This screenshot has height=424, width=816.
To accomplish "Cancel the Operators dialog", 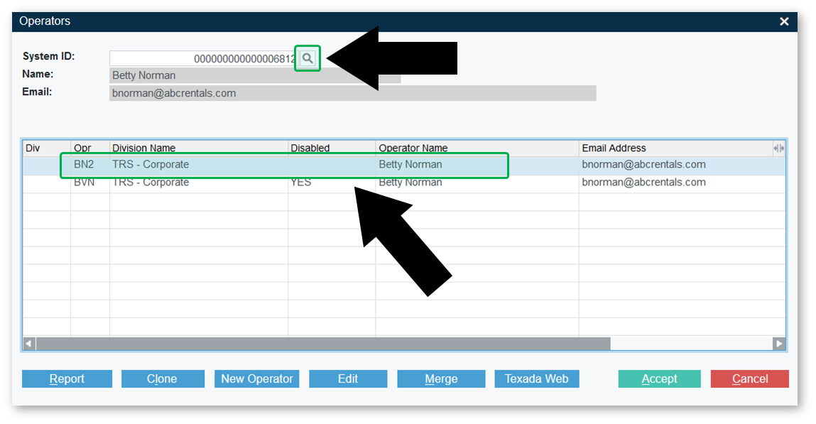I will tap(749, 379).
